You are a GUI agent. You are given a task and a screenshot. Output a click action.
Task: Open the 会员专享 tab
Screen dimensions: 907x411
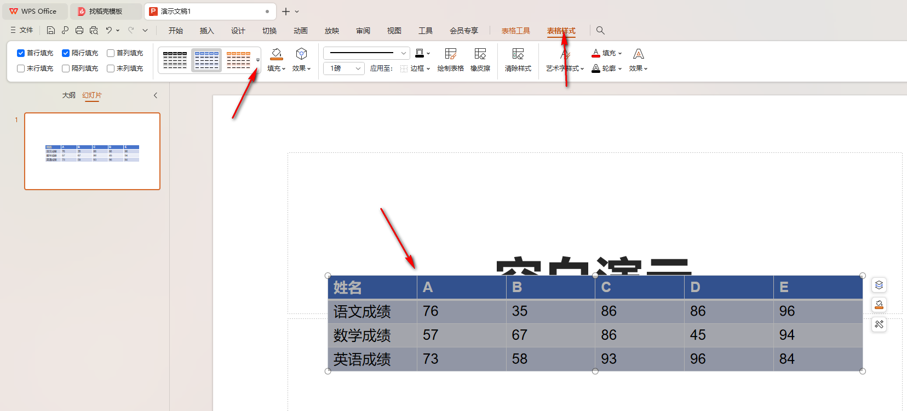tap(464, 31)
